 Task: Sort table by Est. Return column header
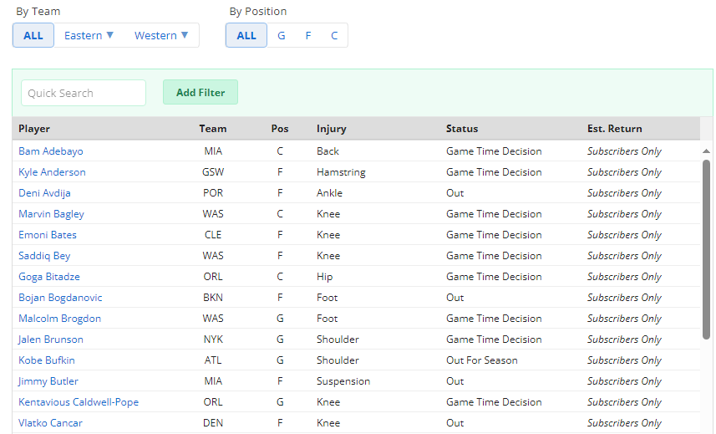[615, 129]
